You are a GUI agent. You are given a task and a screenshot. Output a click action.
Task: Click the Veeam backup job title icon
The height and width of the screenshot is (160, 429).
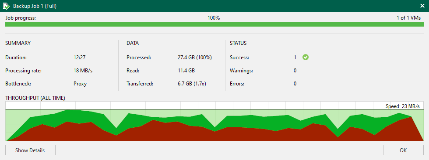(x=7, y=6)
